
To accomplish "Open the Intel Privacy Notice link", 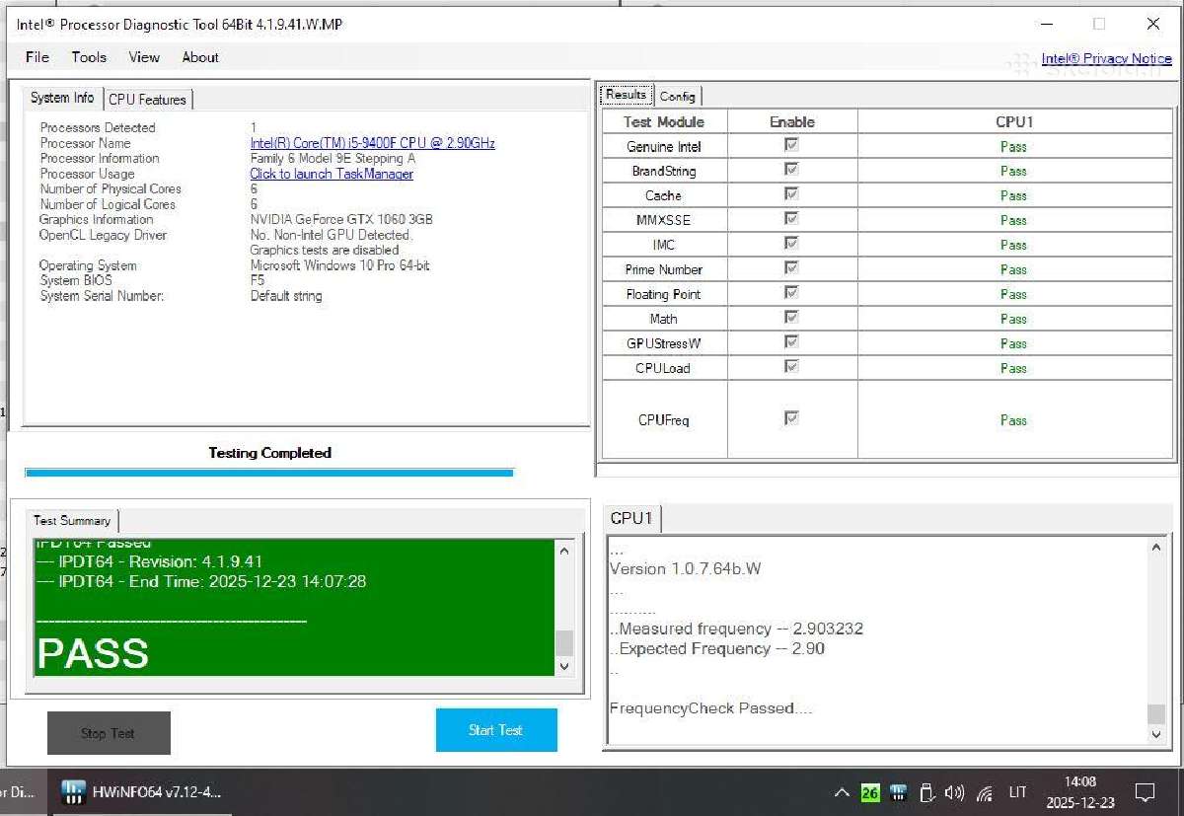I will click(x=1106, y=58).
